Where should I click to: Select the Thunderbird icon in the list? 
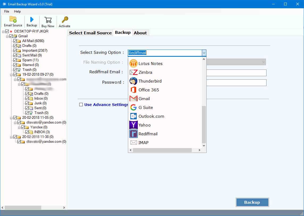click(x=134, y=81)
